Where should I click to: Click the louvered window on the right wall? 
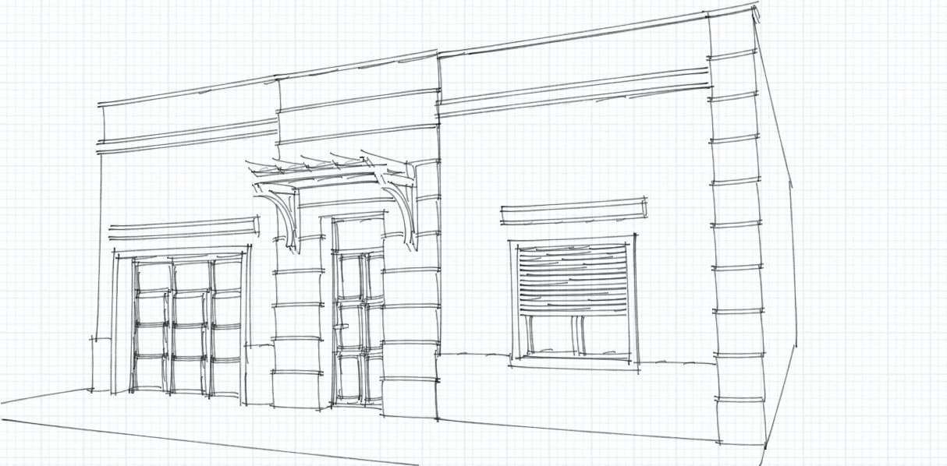[574, 279]
